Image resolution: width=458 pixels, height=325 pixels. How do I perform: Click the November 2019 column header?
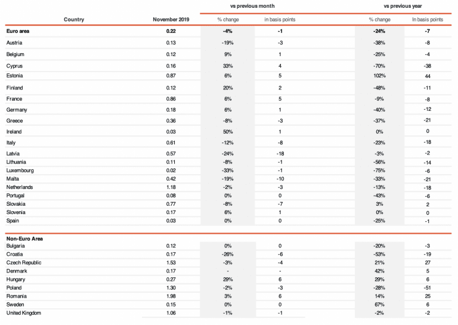(171, 20)
